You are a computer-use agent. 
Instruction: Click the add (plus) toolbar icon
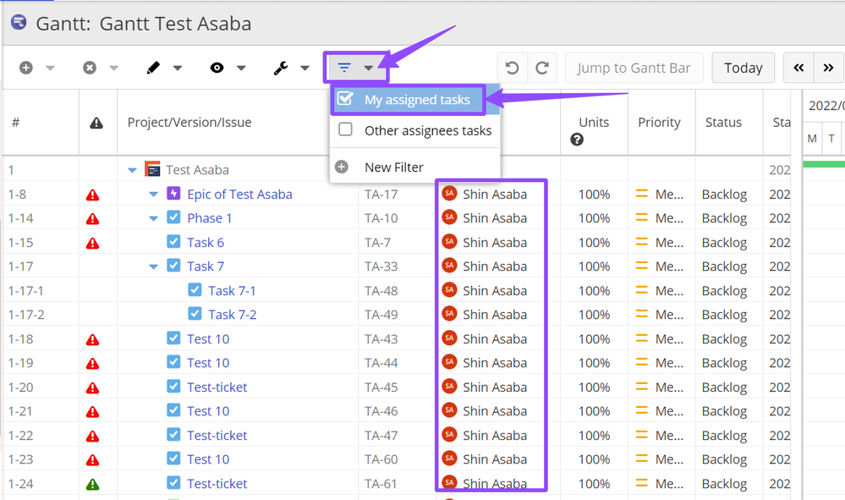(x=26, y=68)
